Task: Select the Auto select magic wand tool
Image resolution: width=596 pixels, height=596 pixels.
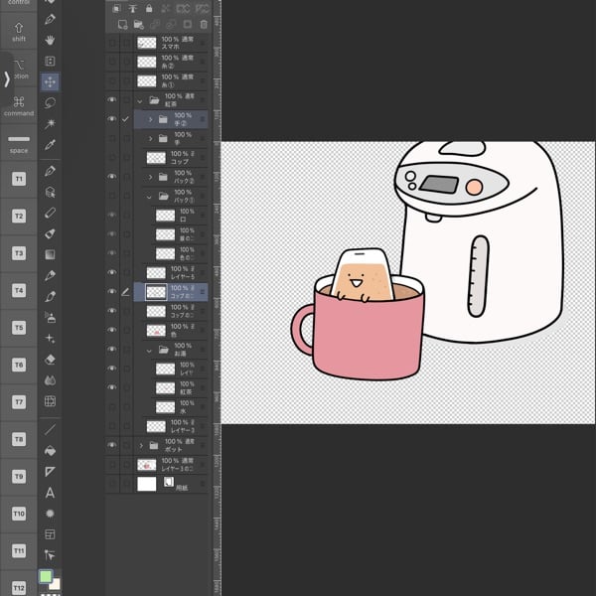Action: (51, 123)
